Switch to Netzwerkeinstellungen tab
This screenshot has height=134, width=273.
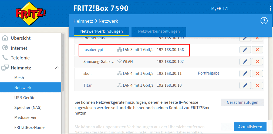coord(159,31)
